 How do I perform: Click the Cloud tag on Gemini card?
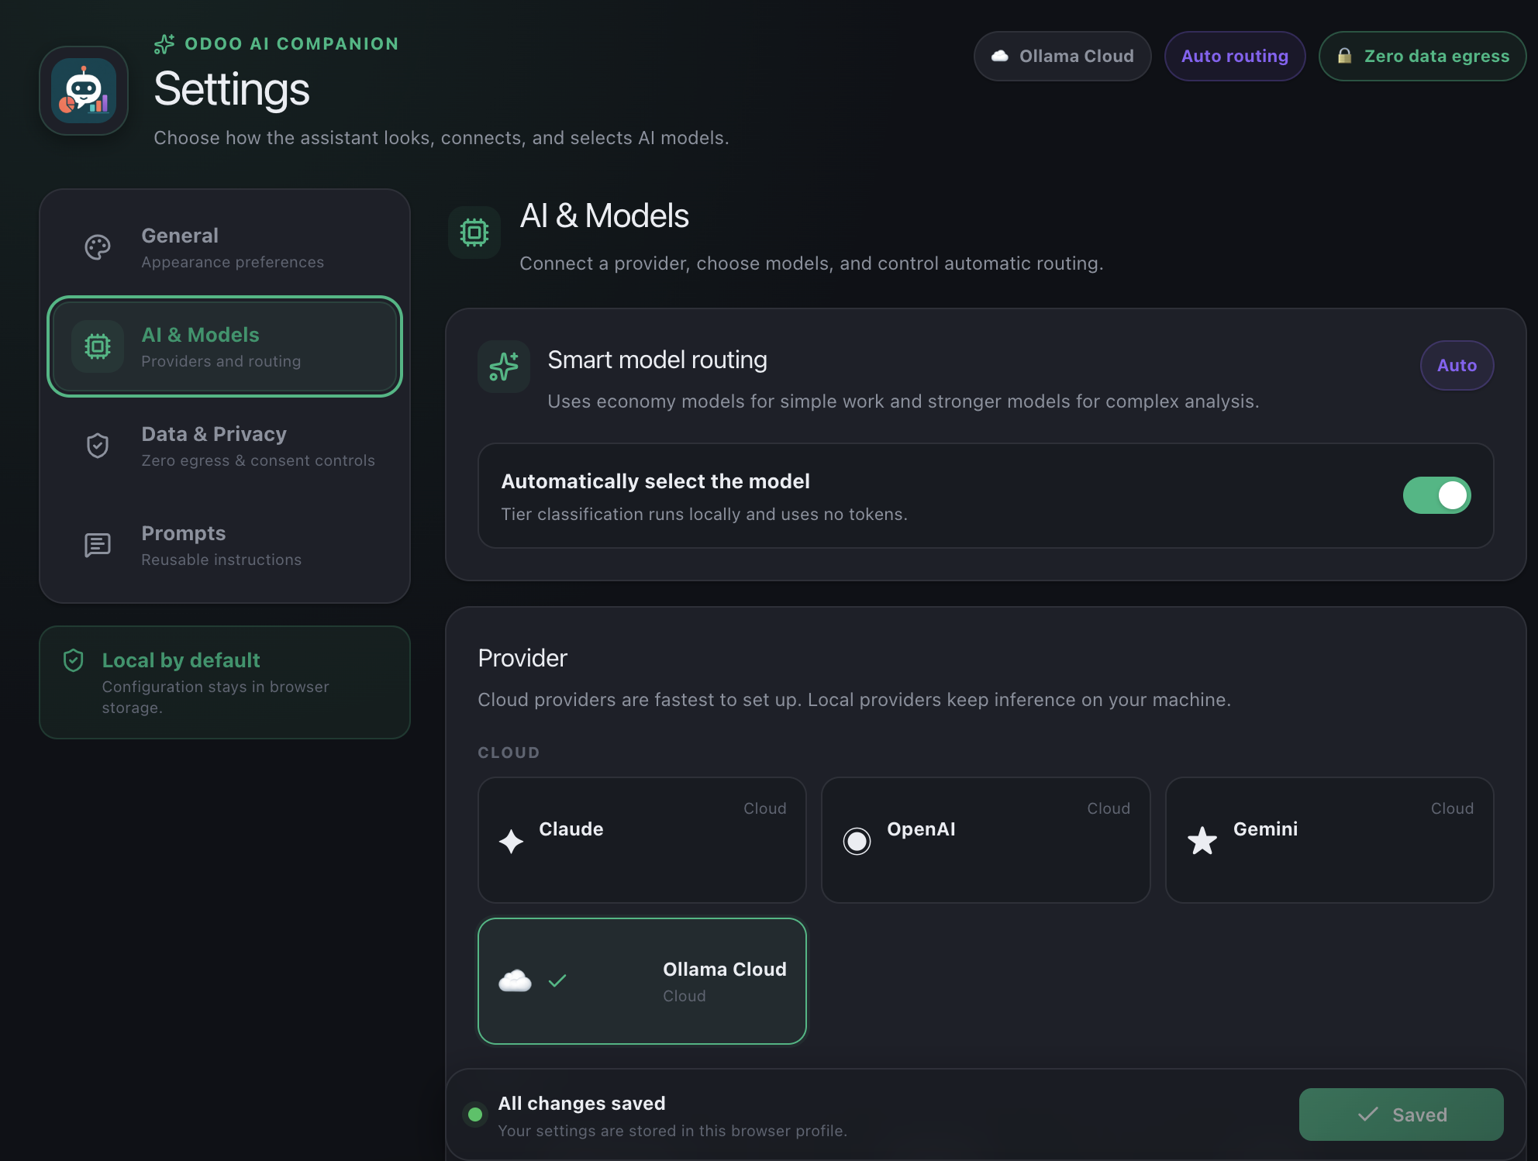[x=1452, y=808]
